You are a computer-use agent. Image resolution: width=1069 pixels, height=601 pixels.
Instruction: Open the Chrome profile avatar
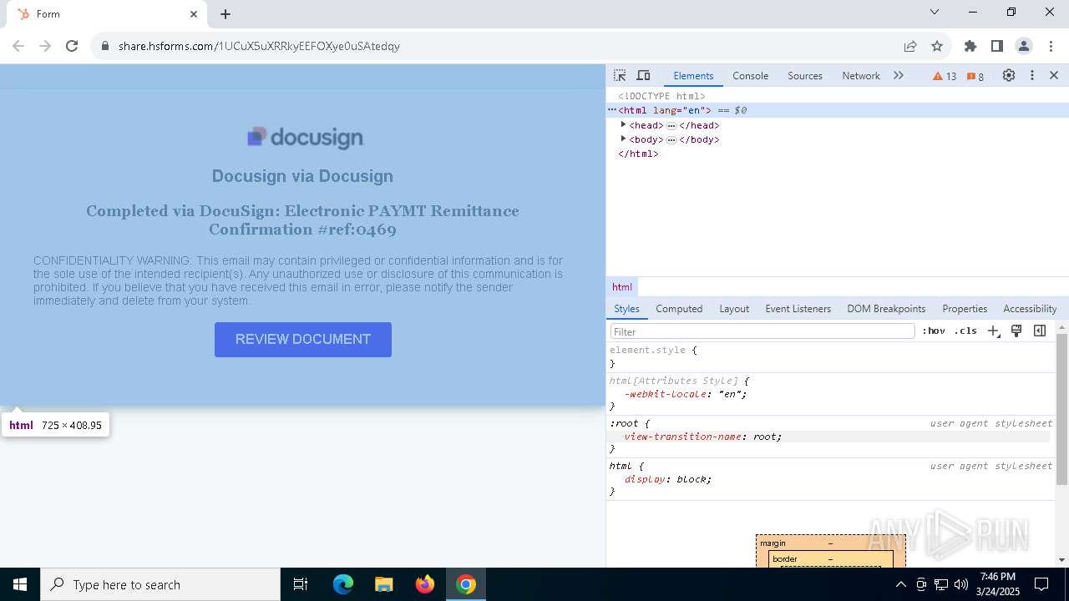[x=1024, y=46]
